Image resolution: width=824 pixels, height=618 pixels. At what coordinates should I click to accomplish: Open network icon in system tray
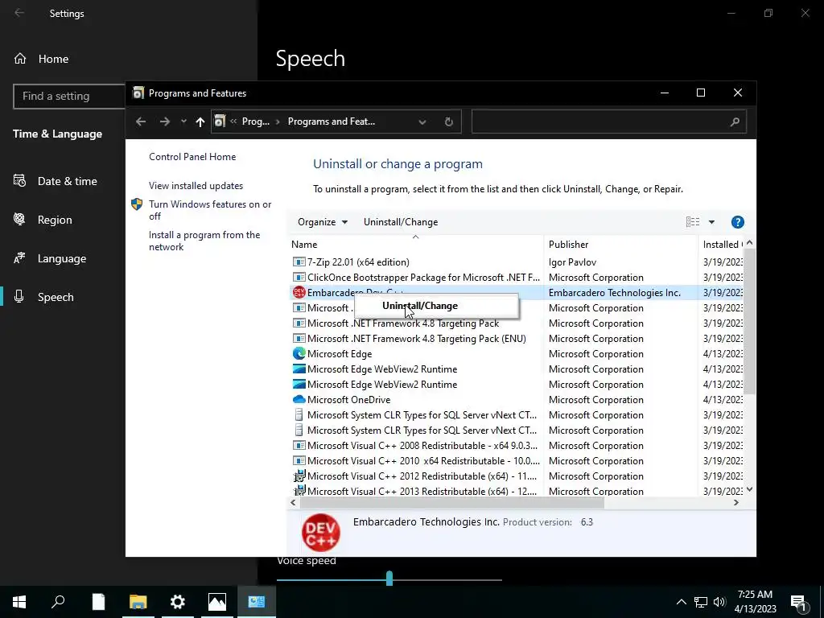tap(701, 602)
